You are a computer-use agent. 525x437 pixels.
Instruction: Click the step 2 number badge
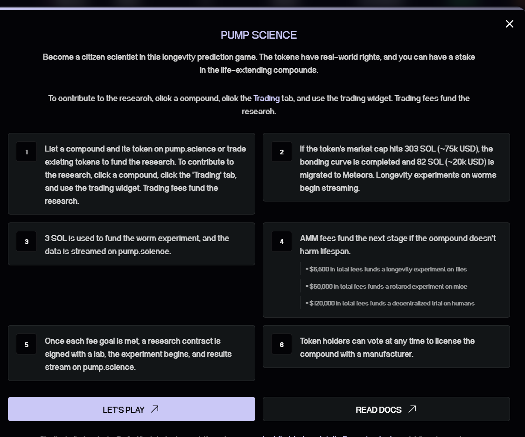281,152
